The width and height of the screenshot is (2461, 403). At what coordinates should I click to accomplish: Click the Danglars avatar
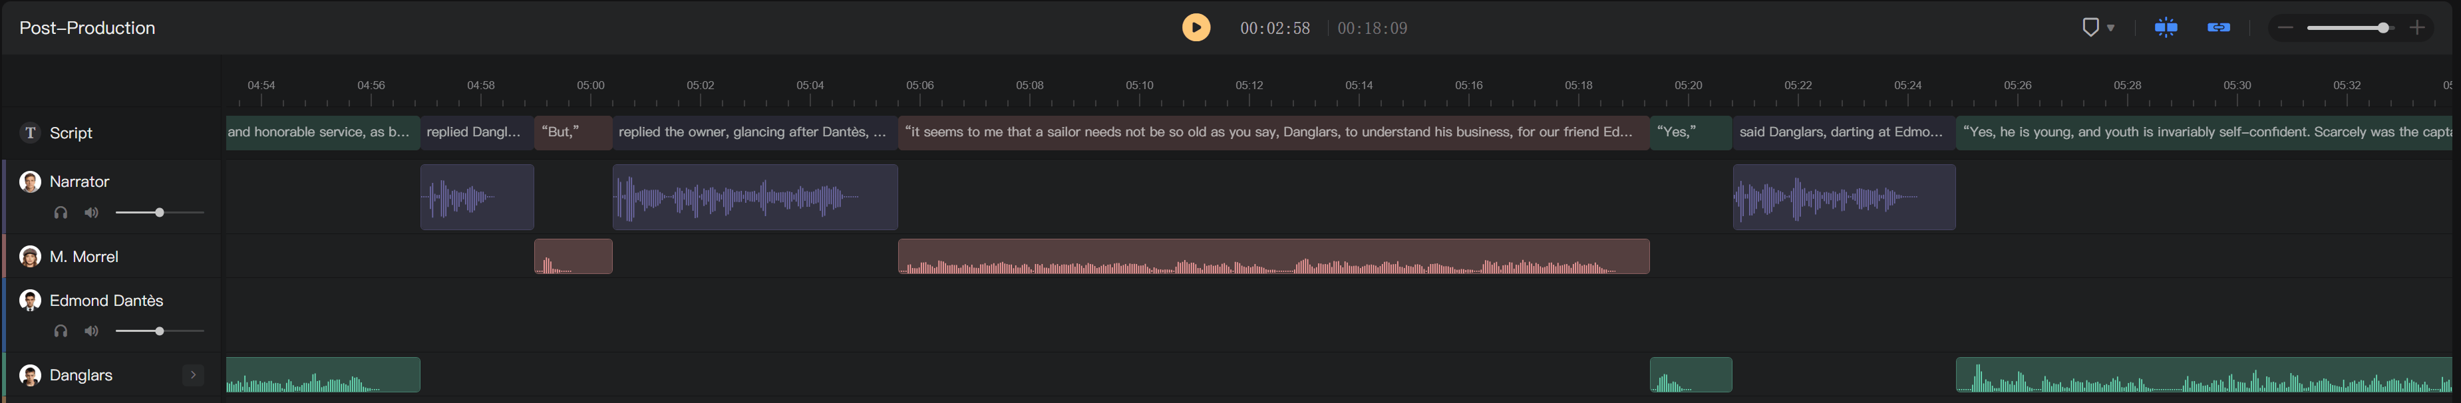click(x=31, y=375)
